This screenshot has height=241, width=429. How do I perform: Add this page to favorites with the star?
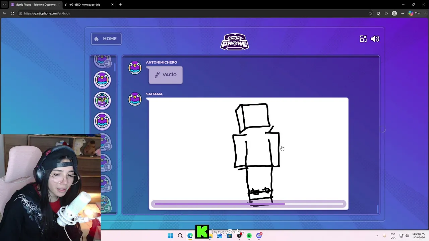coord(370,13)
